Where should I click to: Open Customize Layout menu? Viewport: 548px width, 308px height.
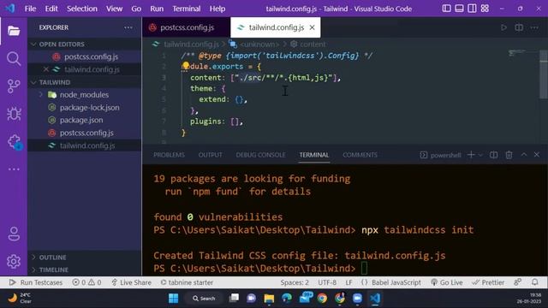click(485, 9)
